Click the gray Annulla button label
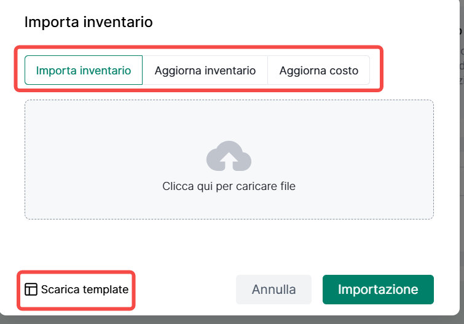464x324 pixels. (x=273, y=290)
